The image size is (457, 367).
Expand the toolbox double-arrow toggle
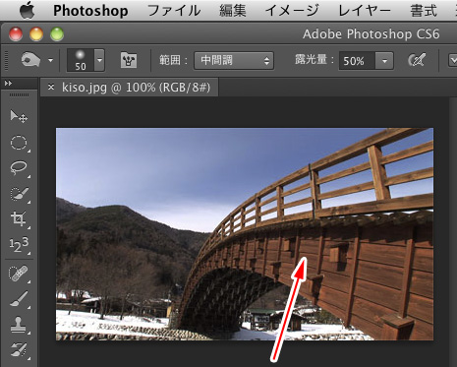coord(8,84)
